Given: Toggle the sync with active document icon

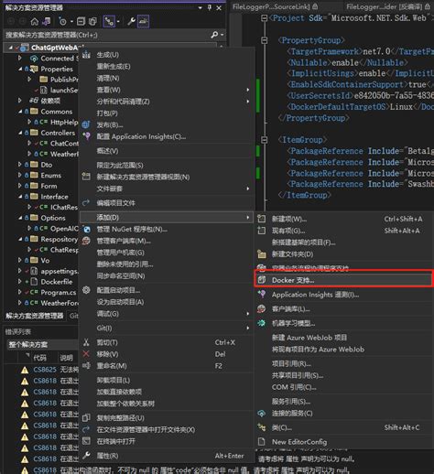Looking at the screenshot, I should [x=109, y=21].
